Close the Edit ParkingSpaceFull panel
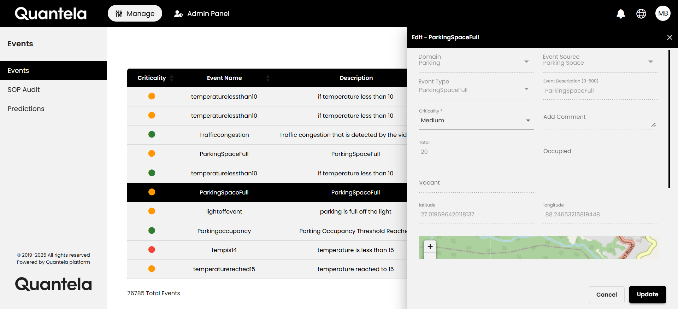 tap(669, 37)
